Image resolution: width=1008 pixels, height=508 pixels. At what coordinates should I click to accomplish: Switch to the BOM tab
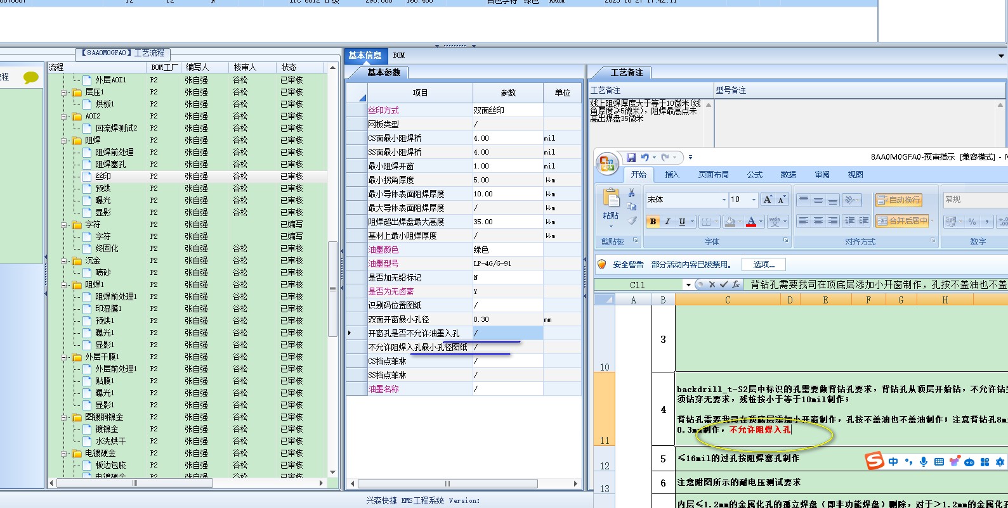coord(399,55)
